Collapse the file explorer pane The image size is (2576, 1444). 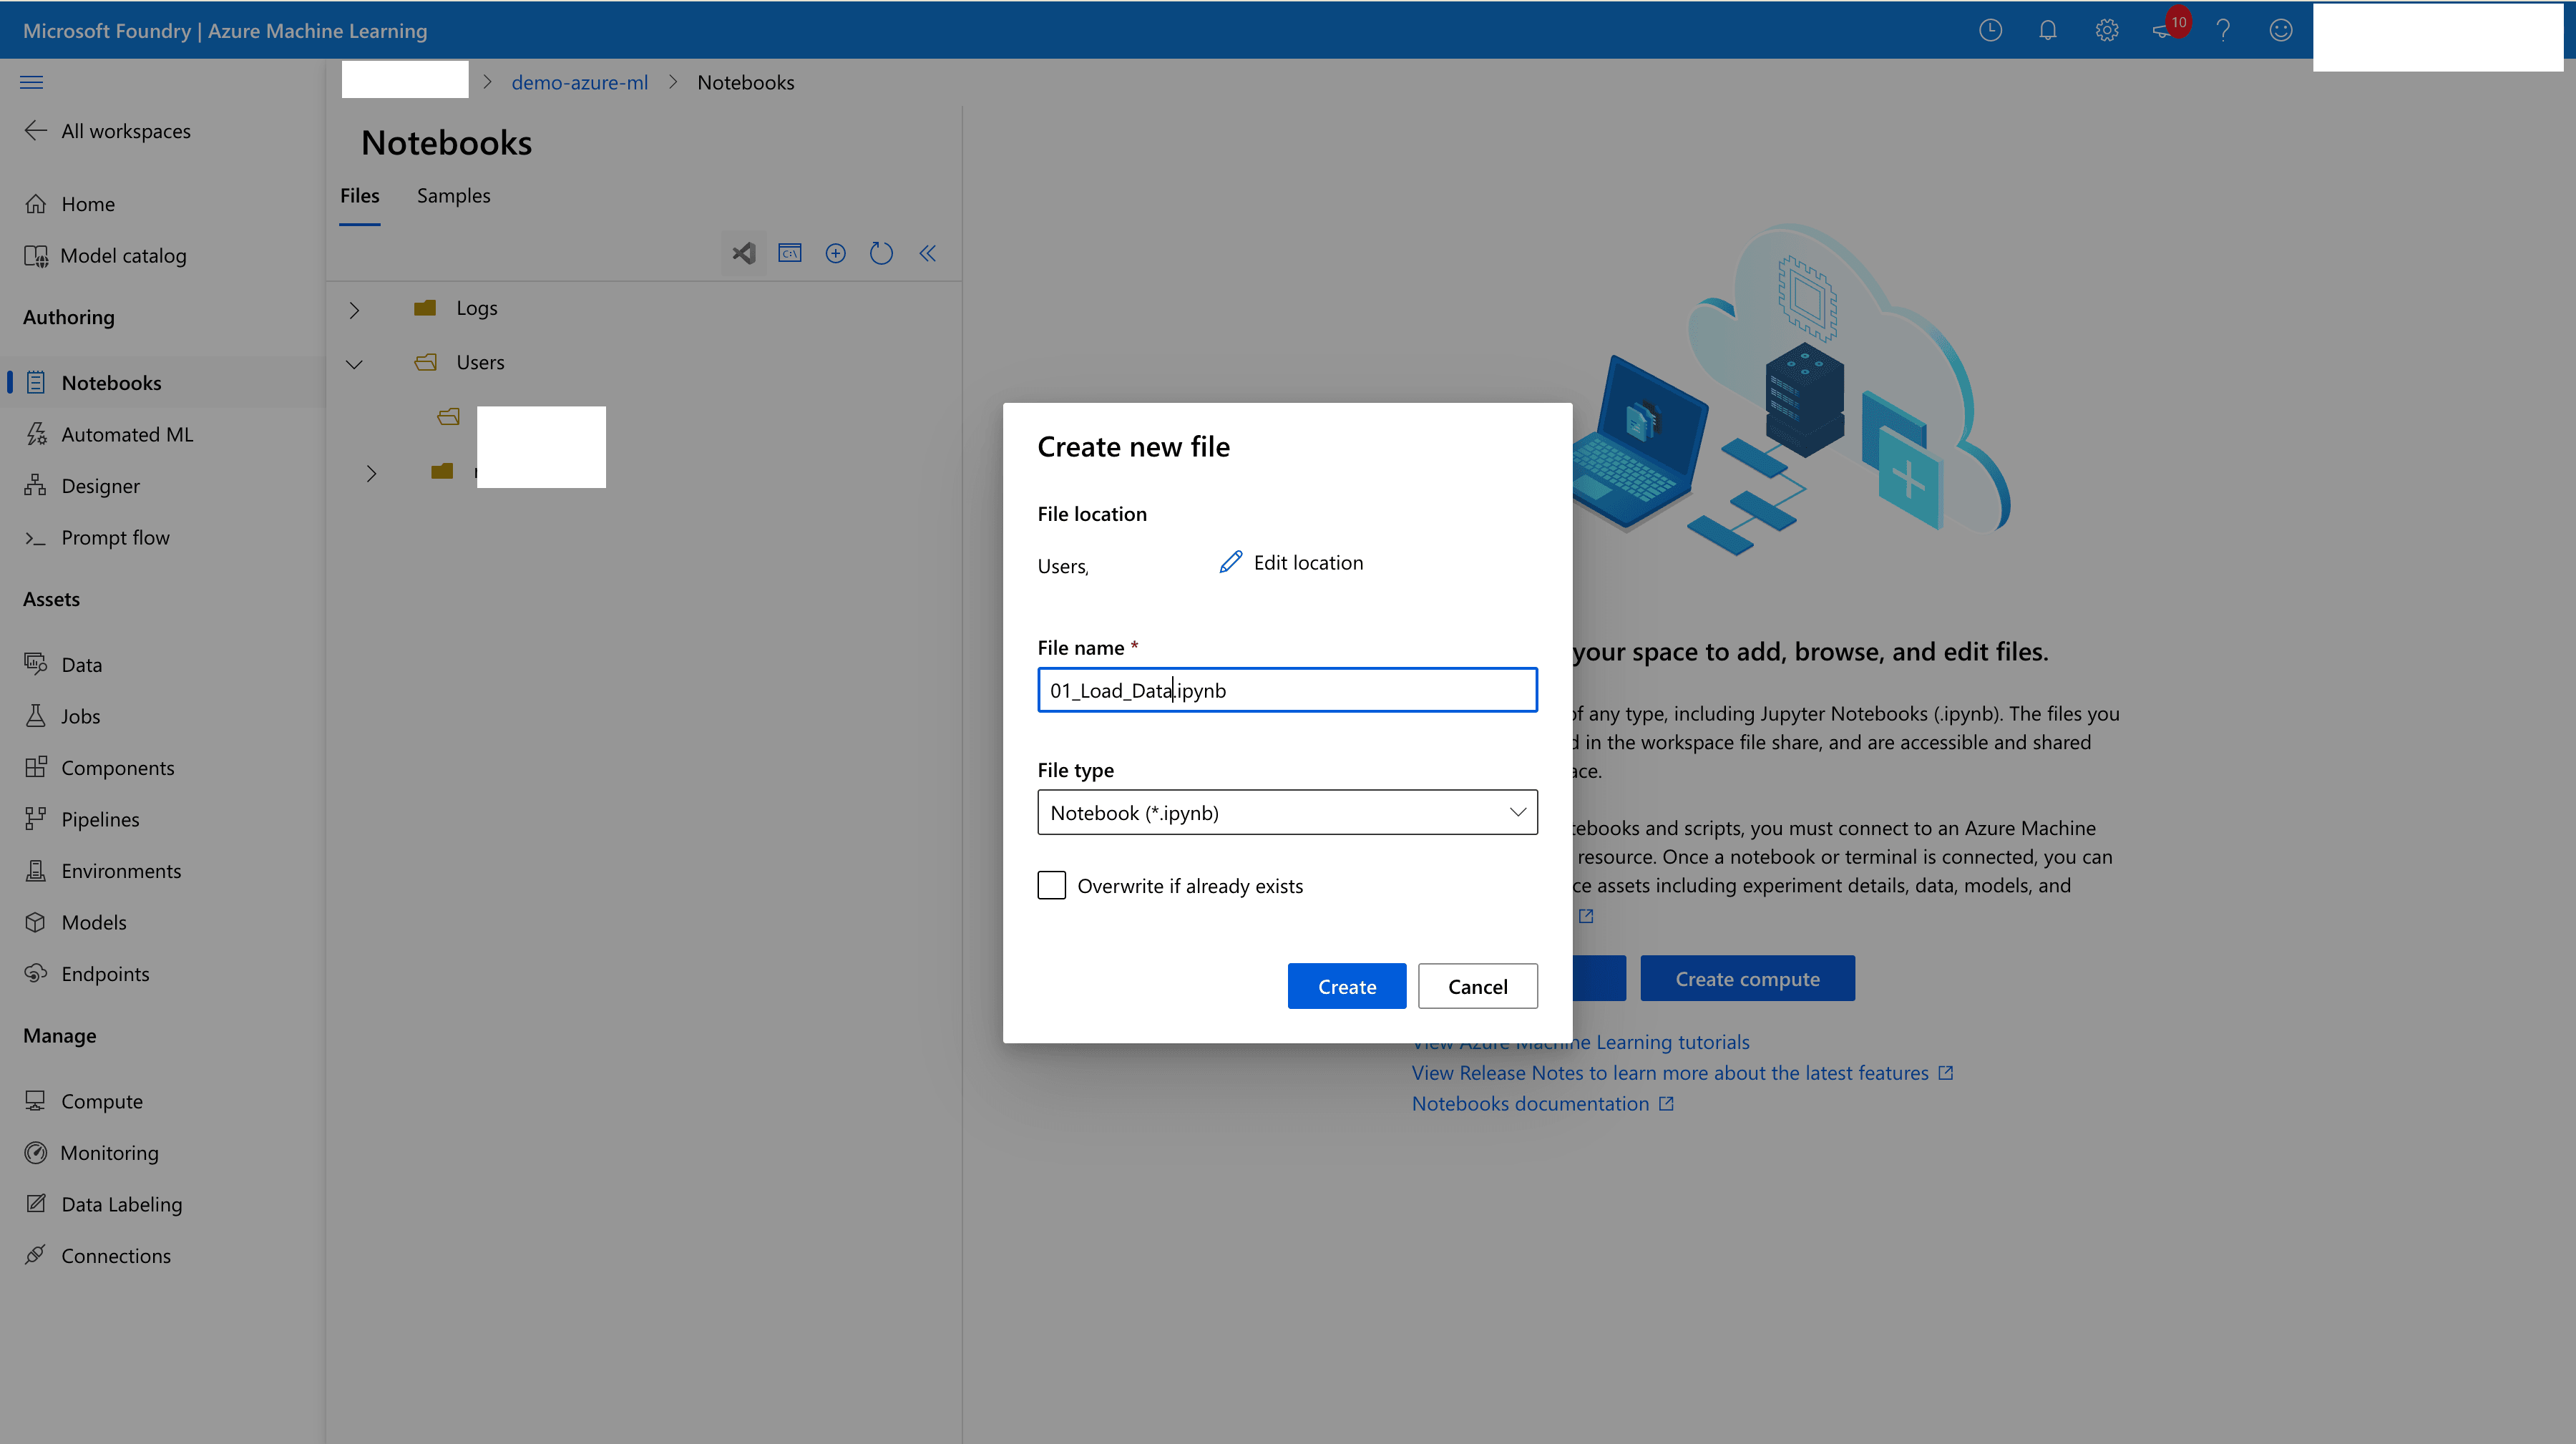[927, 253]
